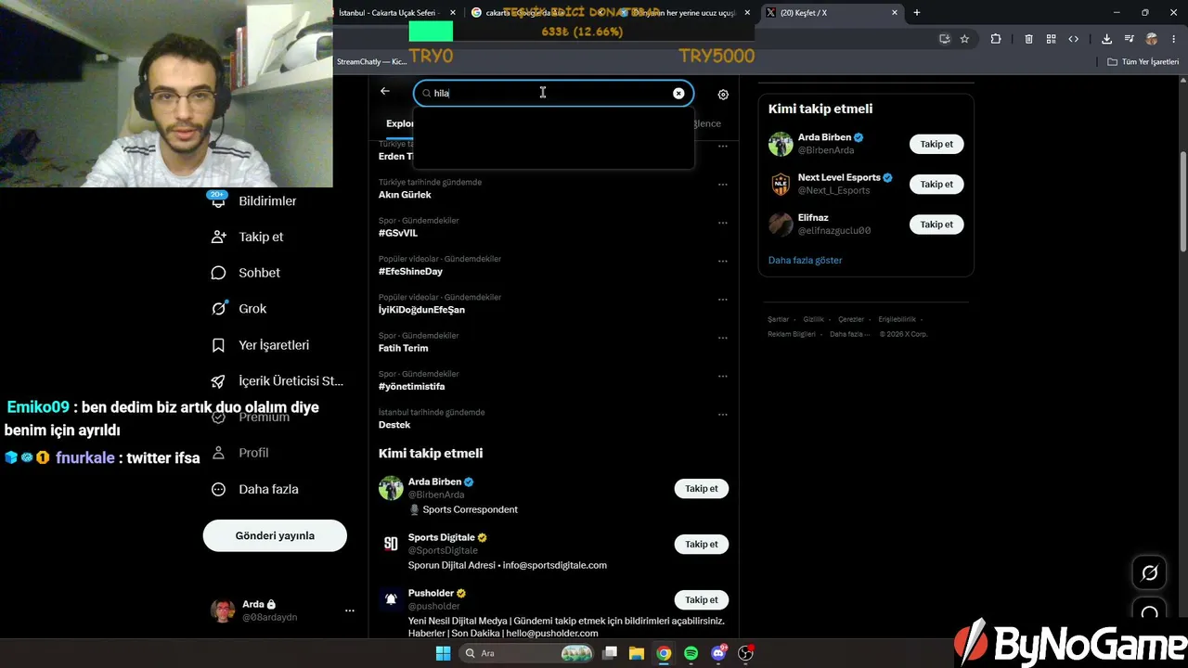Image resolution: width=1188 pixels, height=668 pixels.
Task: Click the Chrome taskbar icon
Action: (664, 653)
